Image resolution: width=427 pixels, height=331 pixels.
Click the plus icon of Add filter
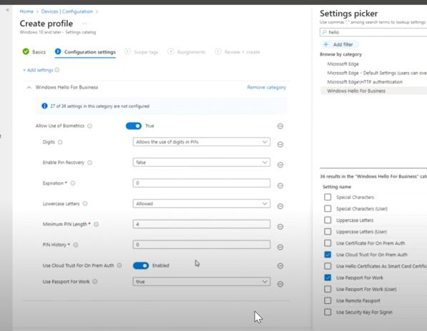325,44
